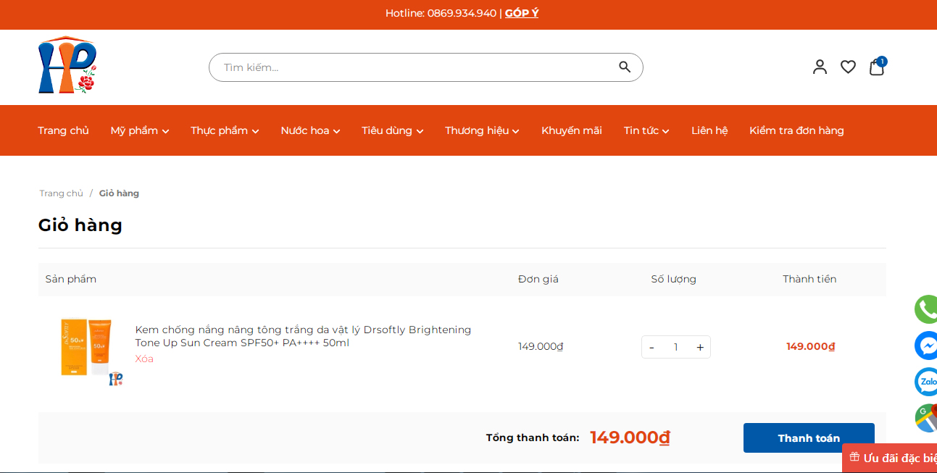Click the GÓP Ý link in top bar
The image size is (937, 473).
522,13
